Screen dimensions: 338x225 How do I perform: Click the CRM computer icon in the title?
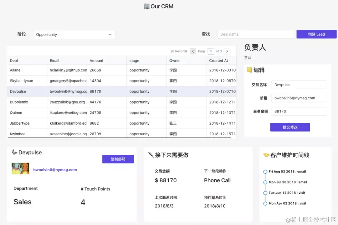pos(146,6)
